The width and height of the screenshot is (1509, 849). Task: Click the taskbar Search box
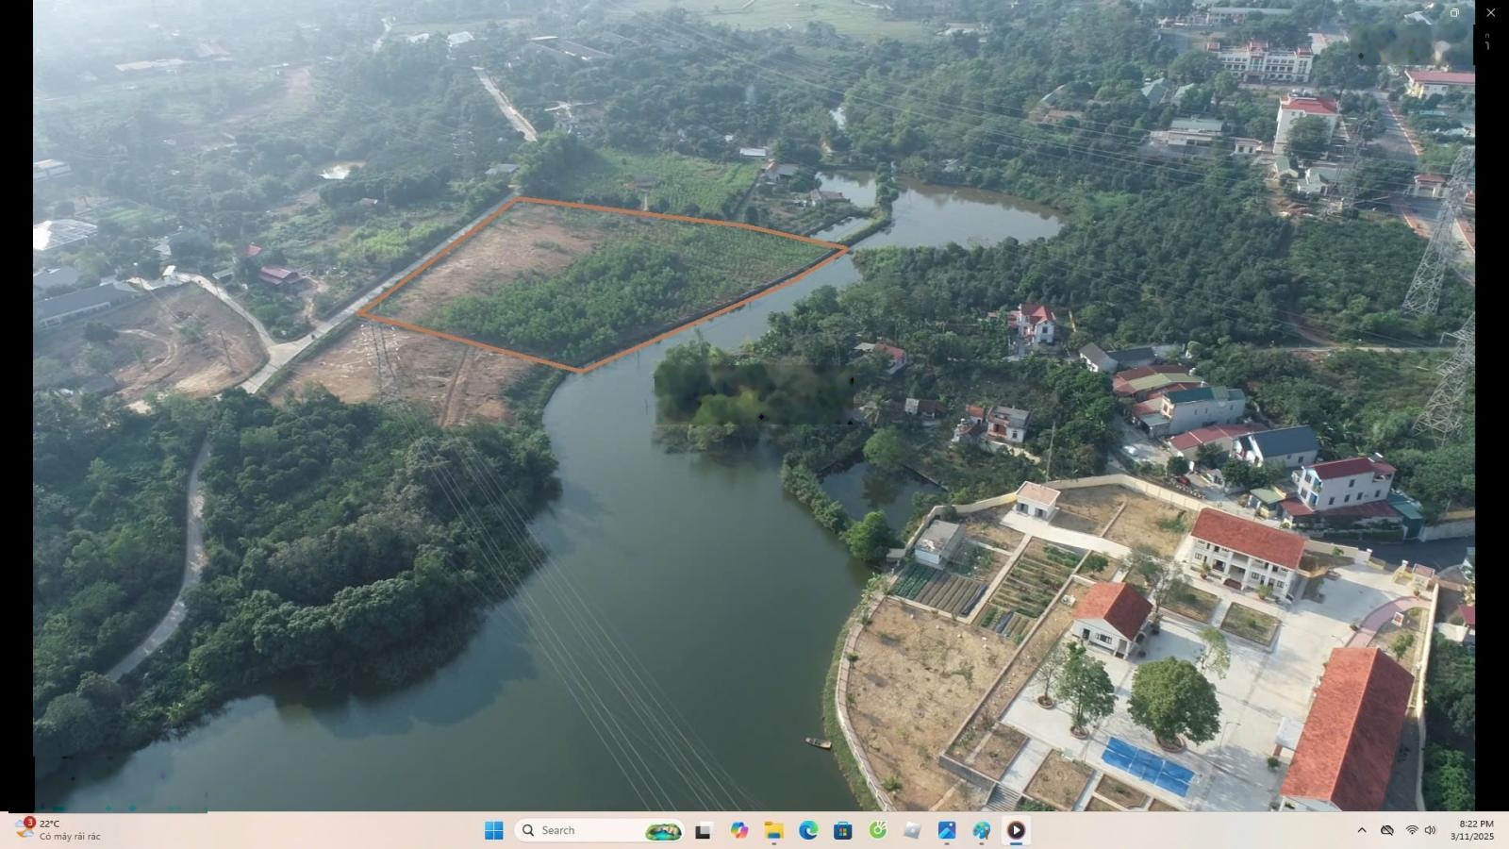pyautogui.click(x=599, y=830)
